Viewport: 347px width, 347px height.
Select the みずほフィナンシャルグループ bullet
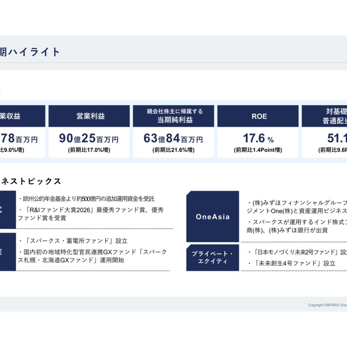[x=297, y=207]
